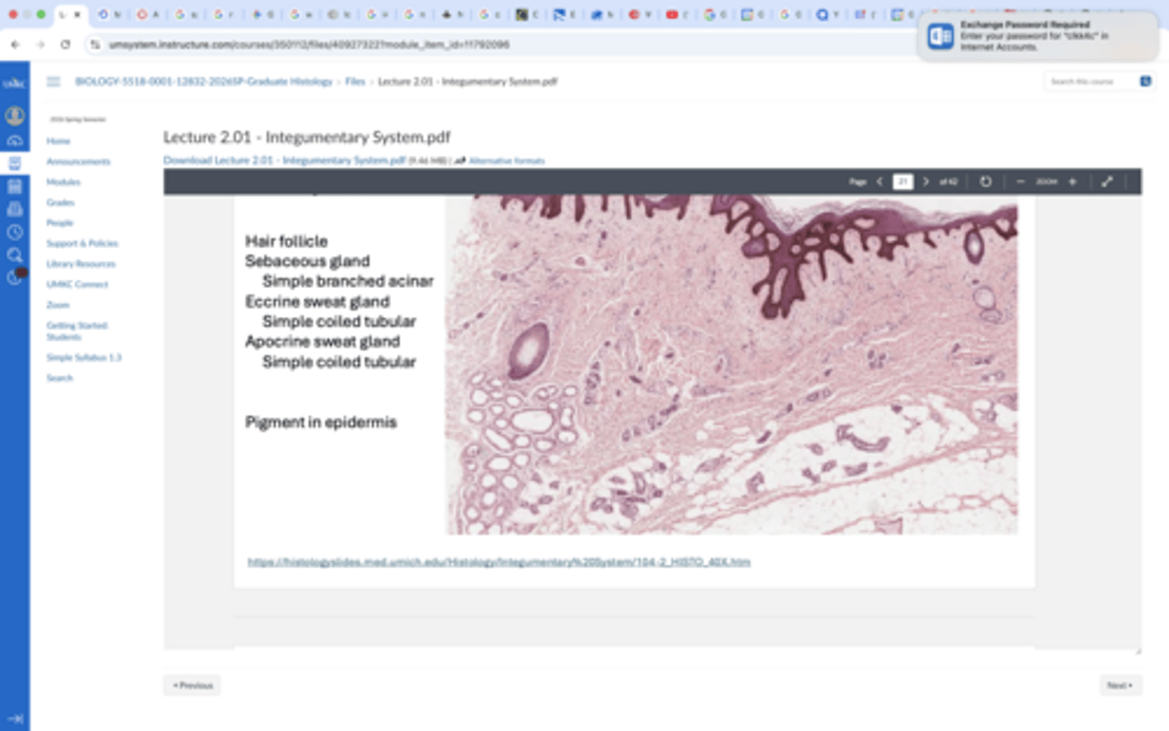This screenshot has height=731, width=1169.
Task: Open UMKC Connect in the course navigation
Action: tap(77, 284)
